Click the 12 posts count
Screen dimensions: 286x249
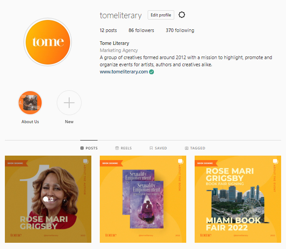pyautogui.click(x=108, y=30)
